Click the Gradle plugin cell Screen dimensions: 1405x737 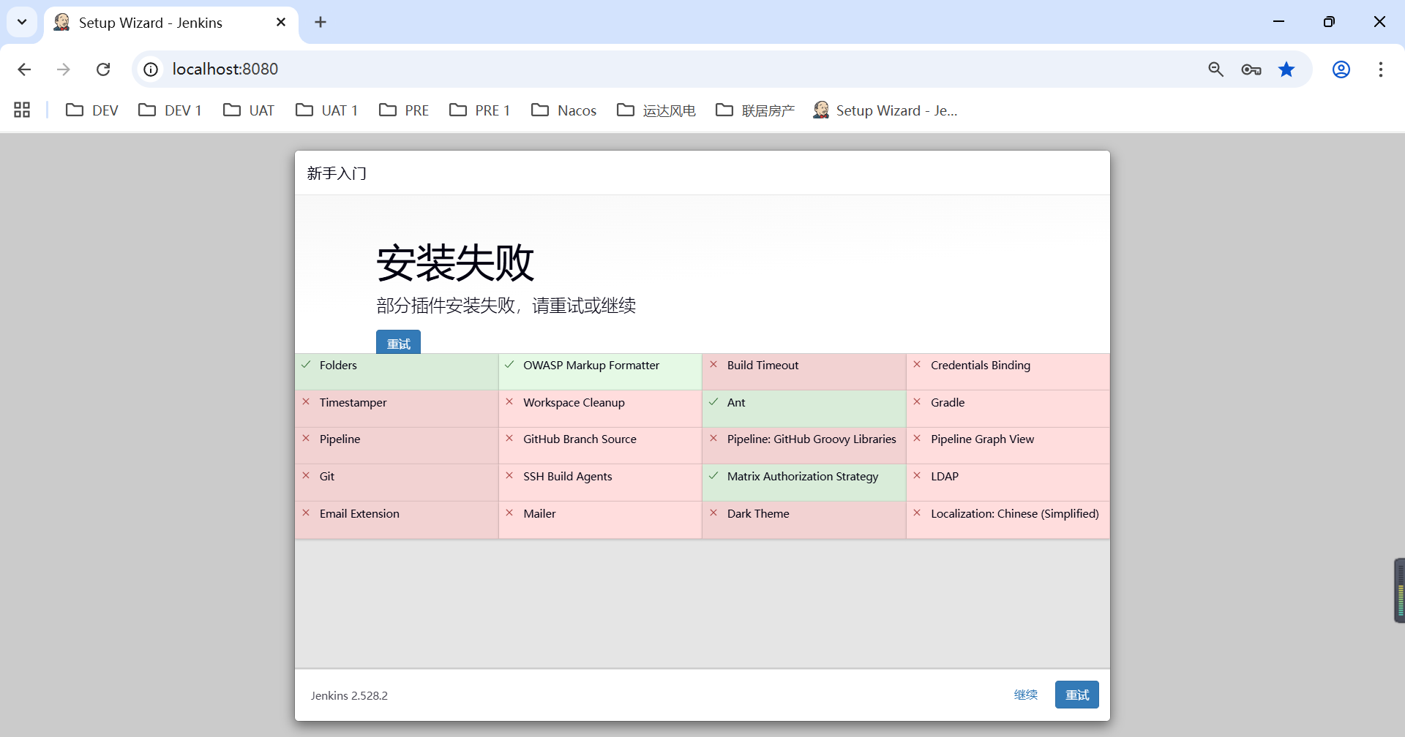(x=1008, y=409)
